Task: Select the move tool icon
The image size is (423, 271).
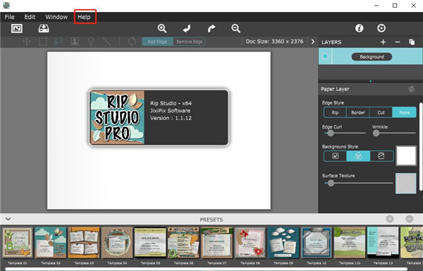Action: point(27,42)
